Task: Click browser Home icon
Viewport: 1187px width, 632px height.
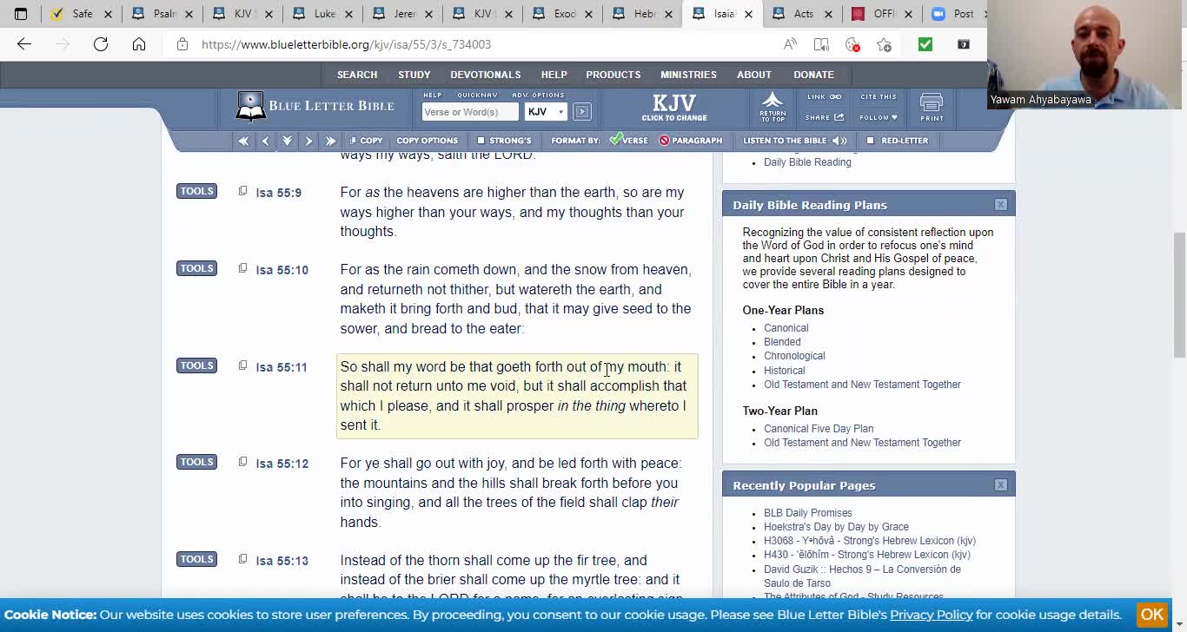Action: coord(139,44)
